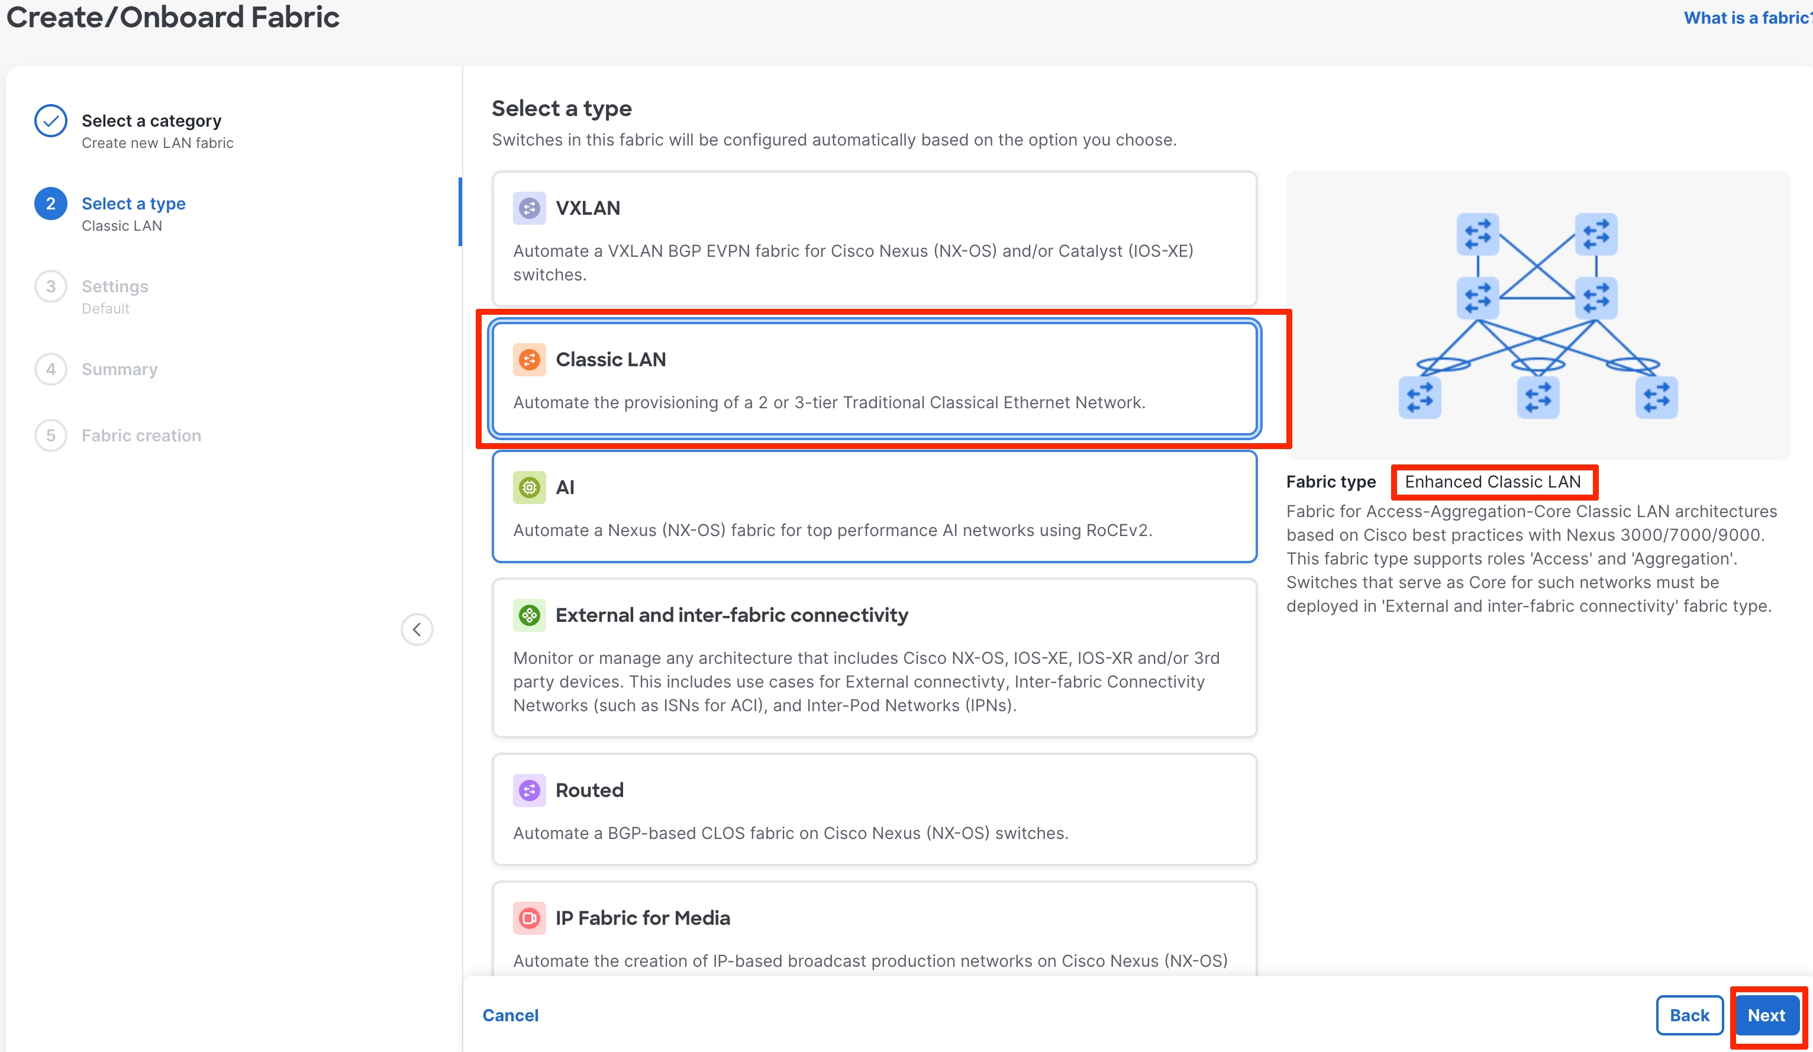Go to Select a category step
The height and width of the screenshot is (1052, 1813).
pos(151,121)
